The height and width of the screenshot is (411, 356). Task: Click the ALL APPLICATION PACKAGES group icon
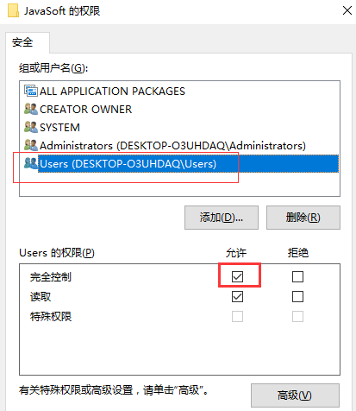coord(31,91)
